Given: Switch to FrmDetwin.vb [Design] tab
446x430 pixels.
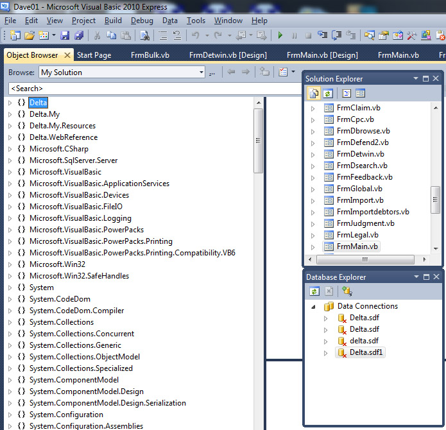Looking at the screenshot, I should click(228, 55).
